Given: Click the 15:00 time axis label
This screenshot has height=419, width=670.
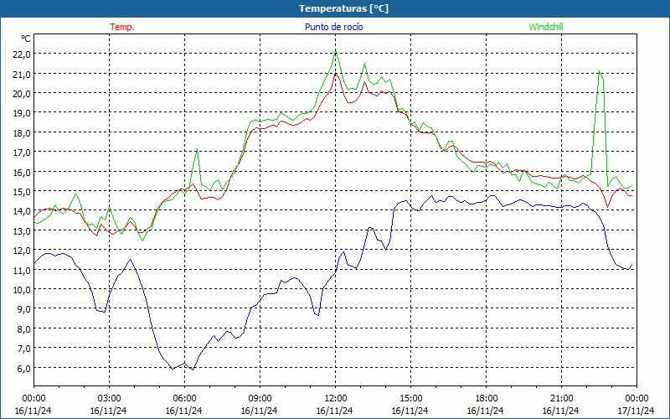Looking at the screenshot, I should 410,399.
